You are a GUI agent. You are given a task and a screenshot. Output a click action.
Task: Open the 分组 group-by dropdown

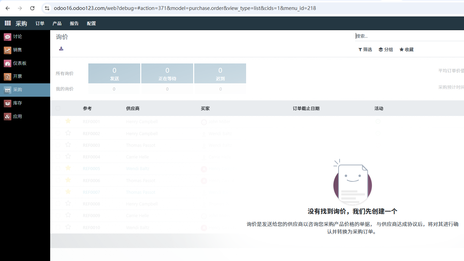[386, 50]
